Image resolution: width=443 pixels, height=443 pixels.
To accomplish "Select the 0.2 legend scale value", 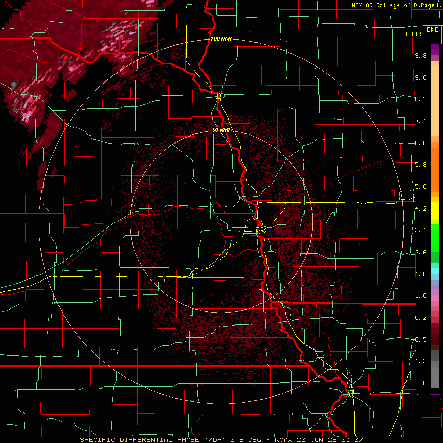I will [x=421, y=317].
